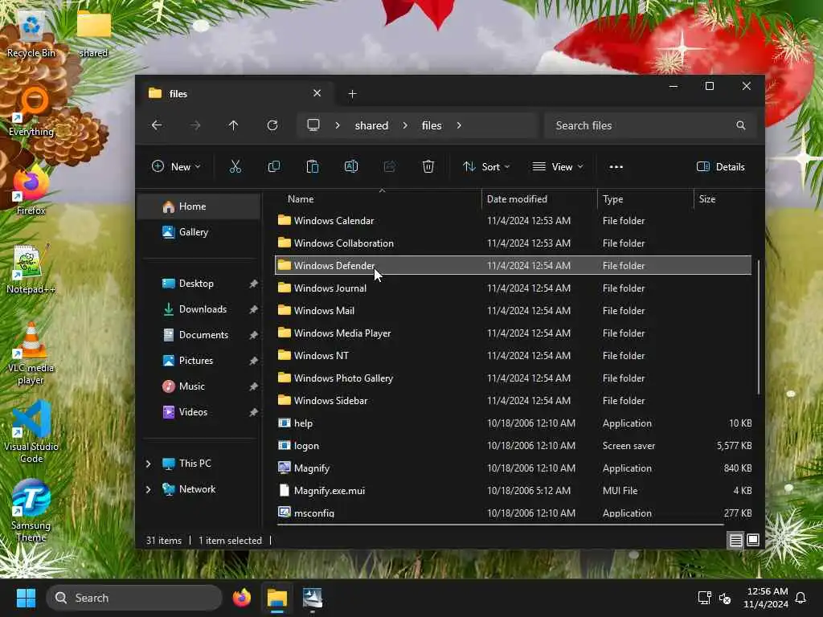Select the shared folder on desktop
Image resolution: width=823 pixels, height=617 pixels.
(93, 33)
